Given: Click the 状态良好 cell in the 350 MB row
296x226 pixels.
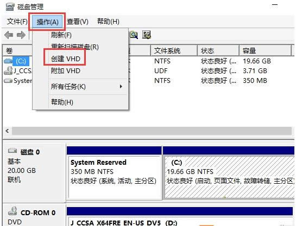Looking at the screenshot, I should click(218, 81).
